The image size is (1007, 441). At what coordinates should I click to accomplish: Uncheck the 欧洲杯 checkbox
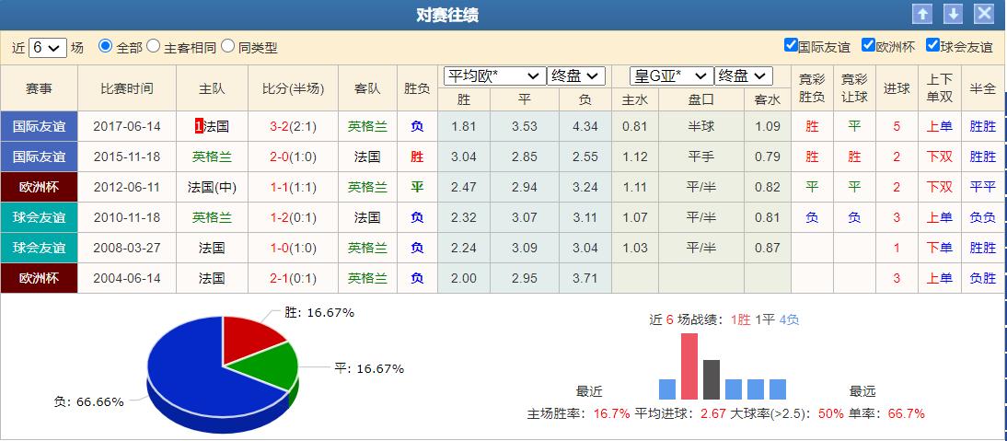pos(868,45)
